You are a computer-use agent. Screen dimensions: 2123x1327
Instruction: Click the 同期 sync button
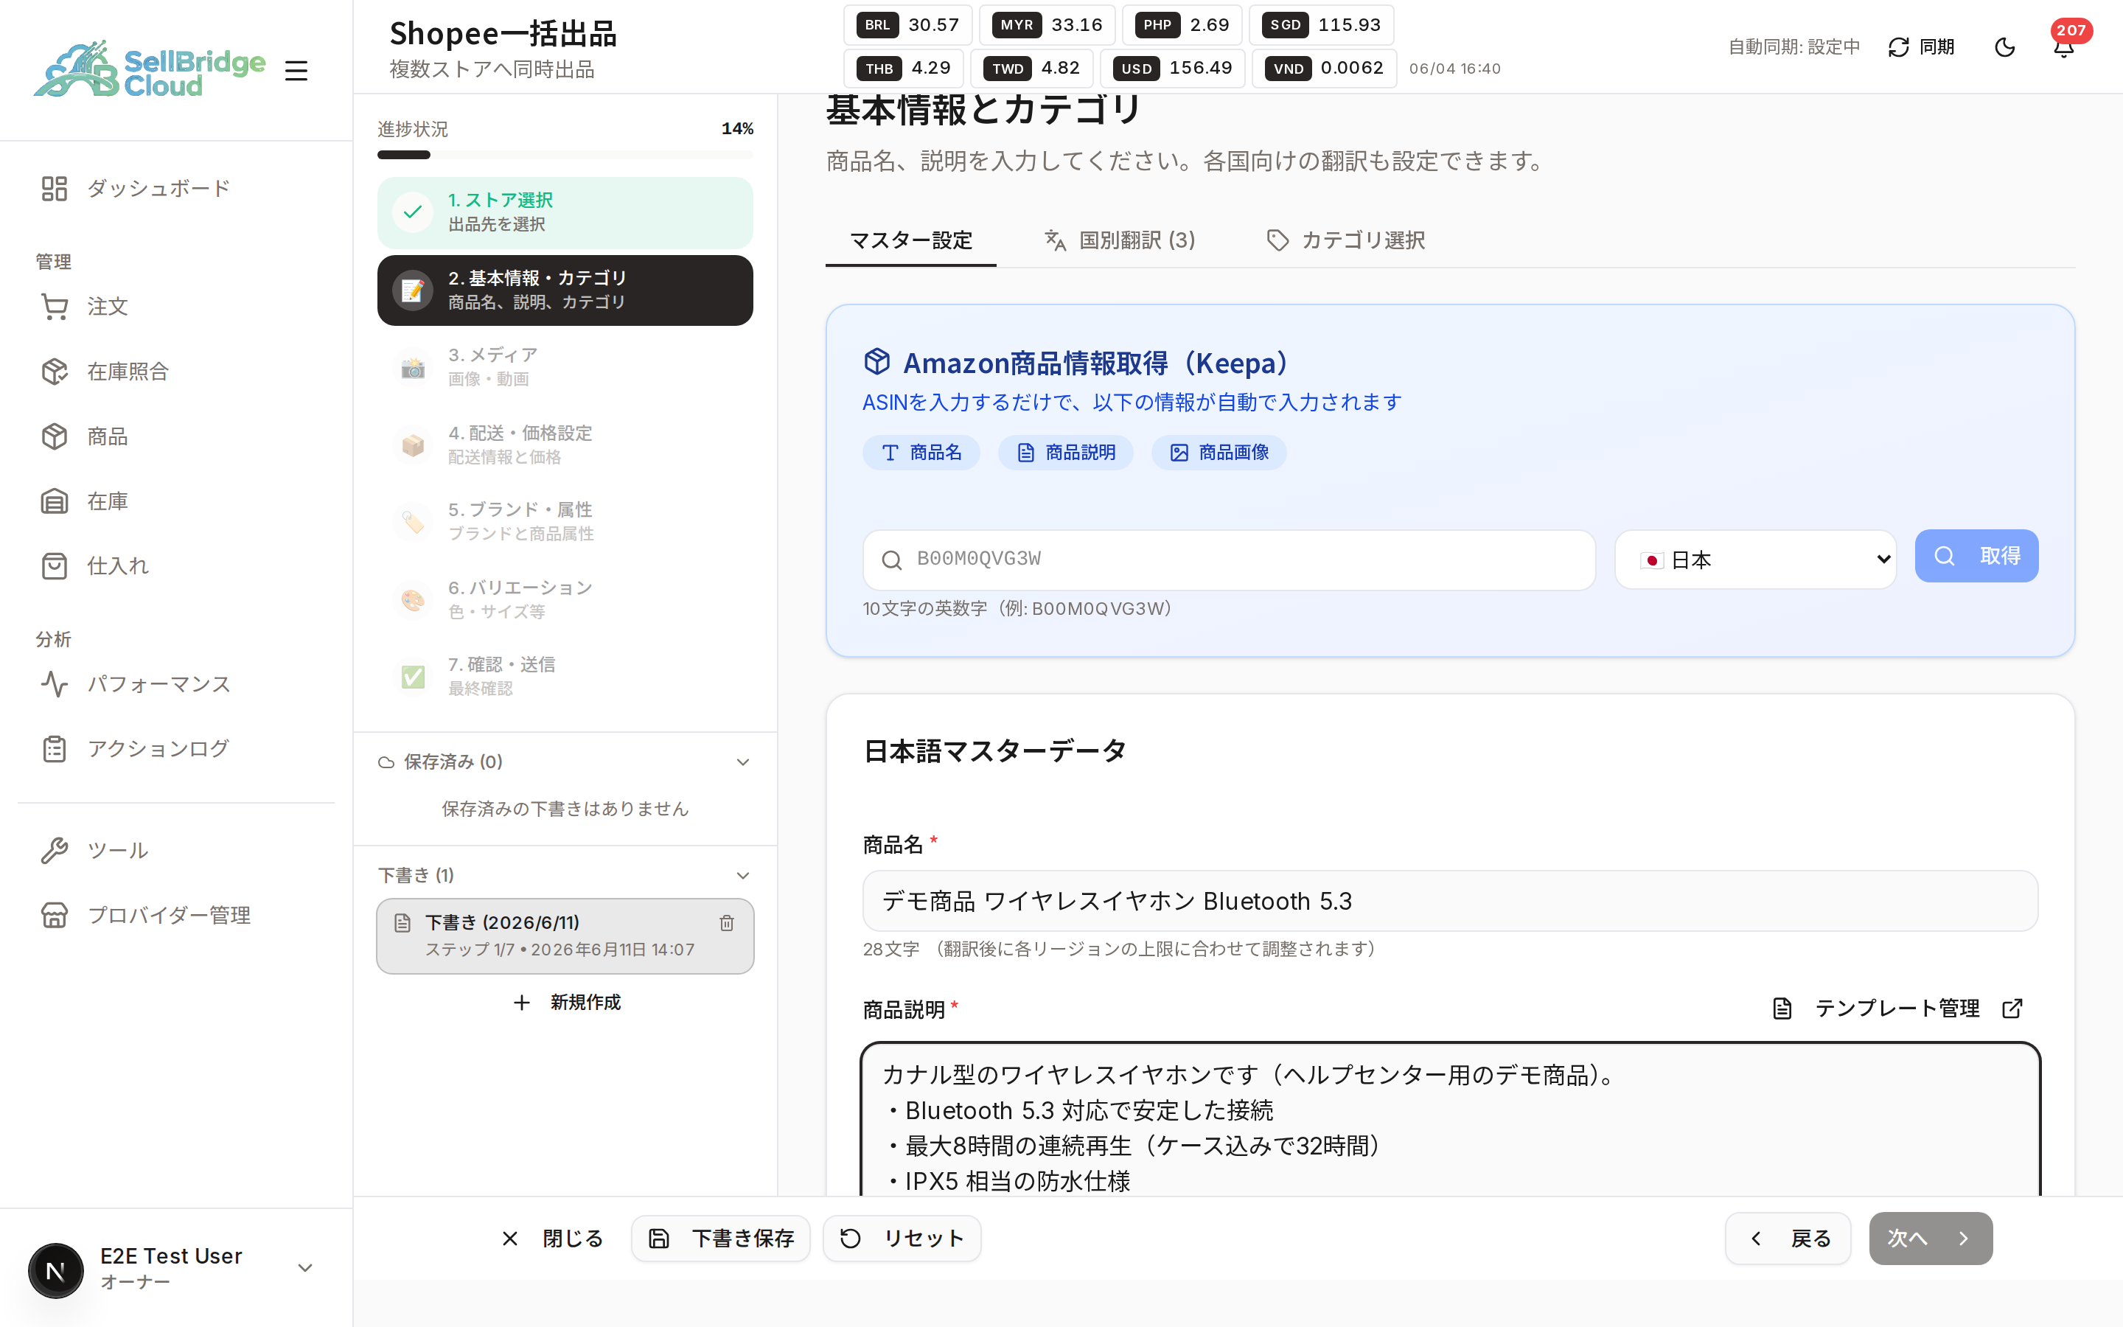click(1921, 46)
